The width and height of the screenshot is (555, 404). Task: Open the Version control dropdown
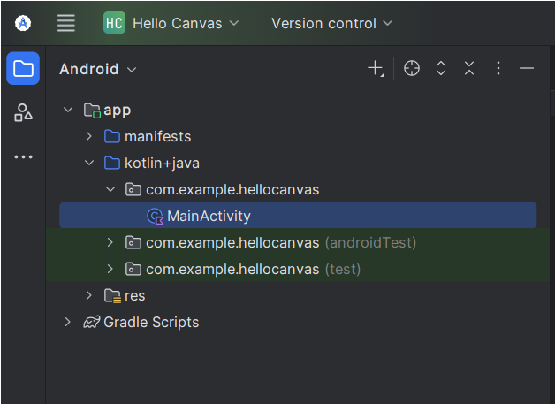point(331,23)
